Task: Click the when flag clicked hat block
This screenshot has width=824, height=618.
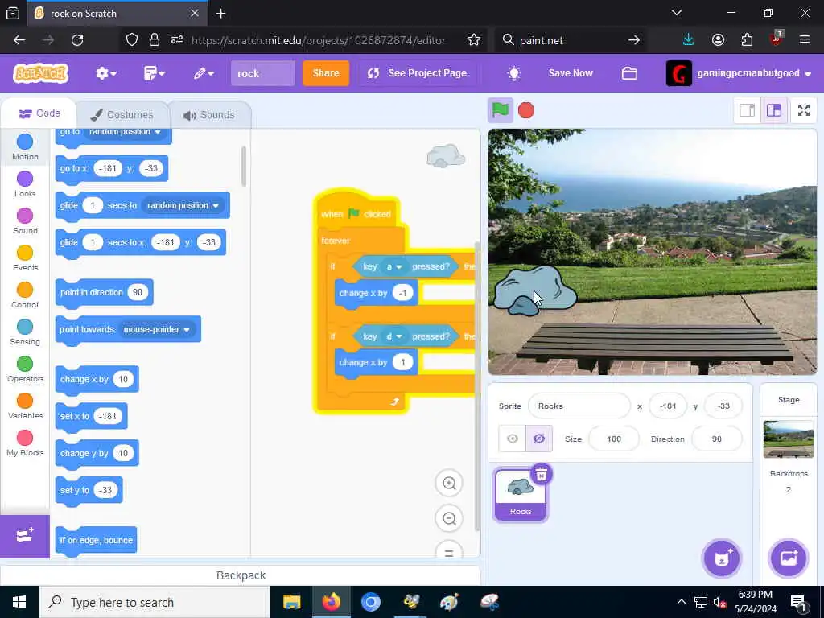Action: (356, 213)
